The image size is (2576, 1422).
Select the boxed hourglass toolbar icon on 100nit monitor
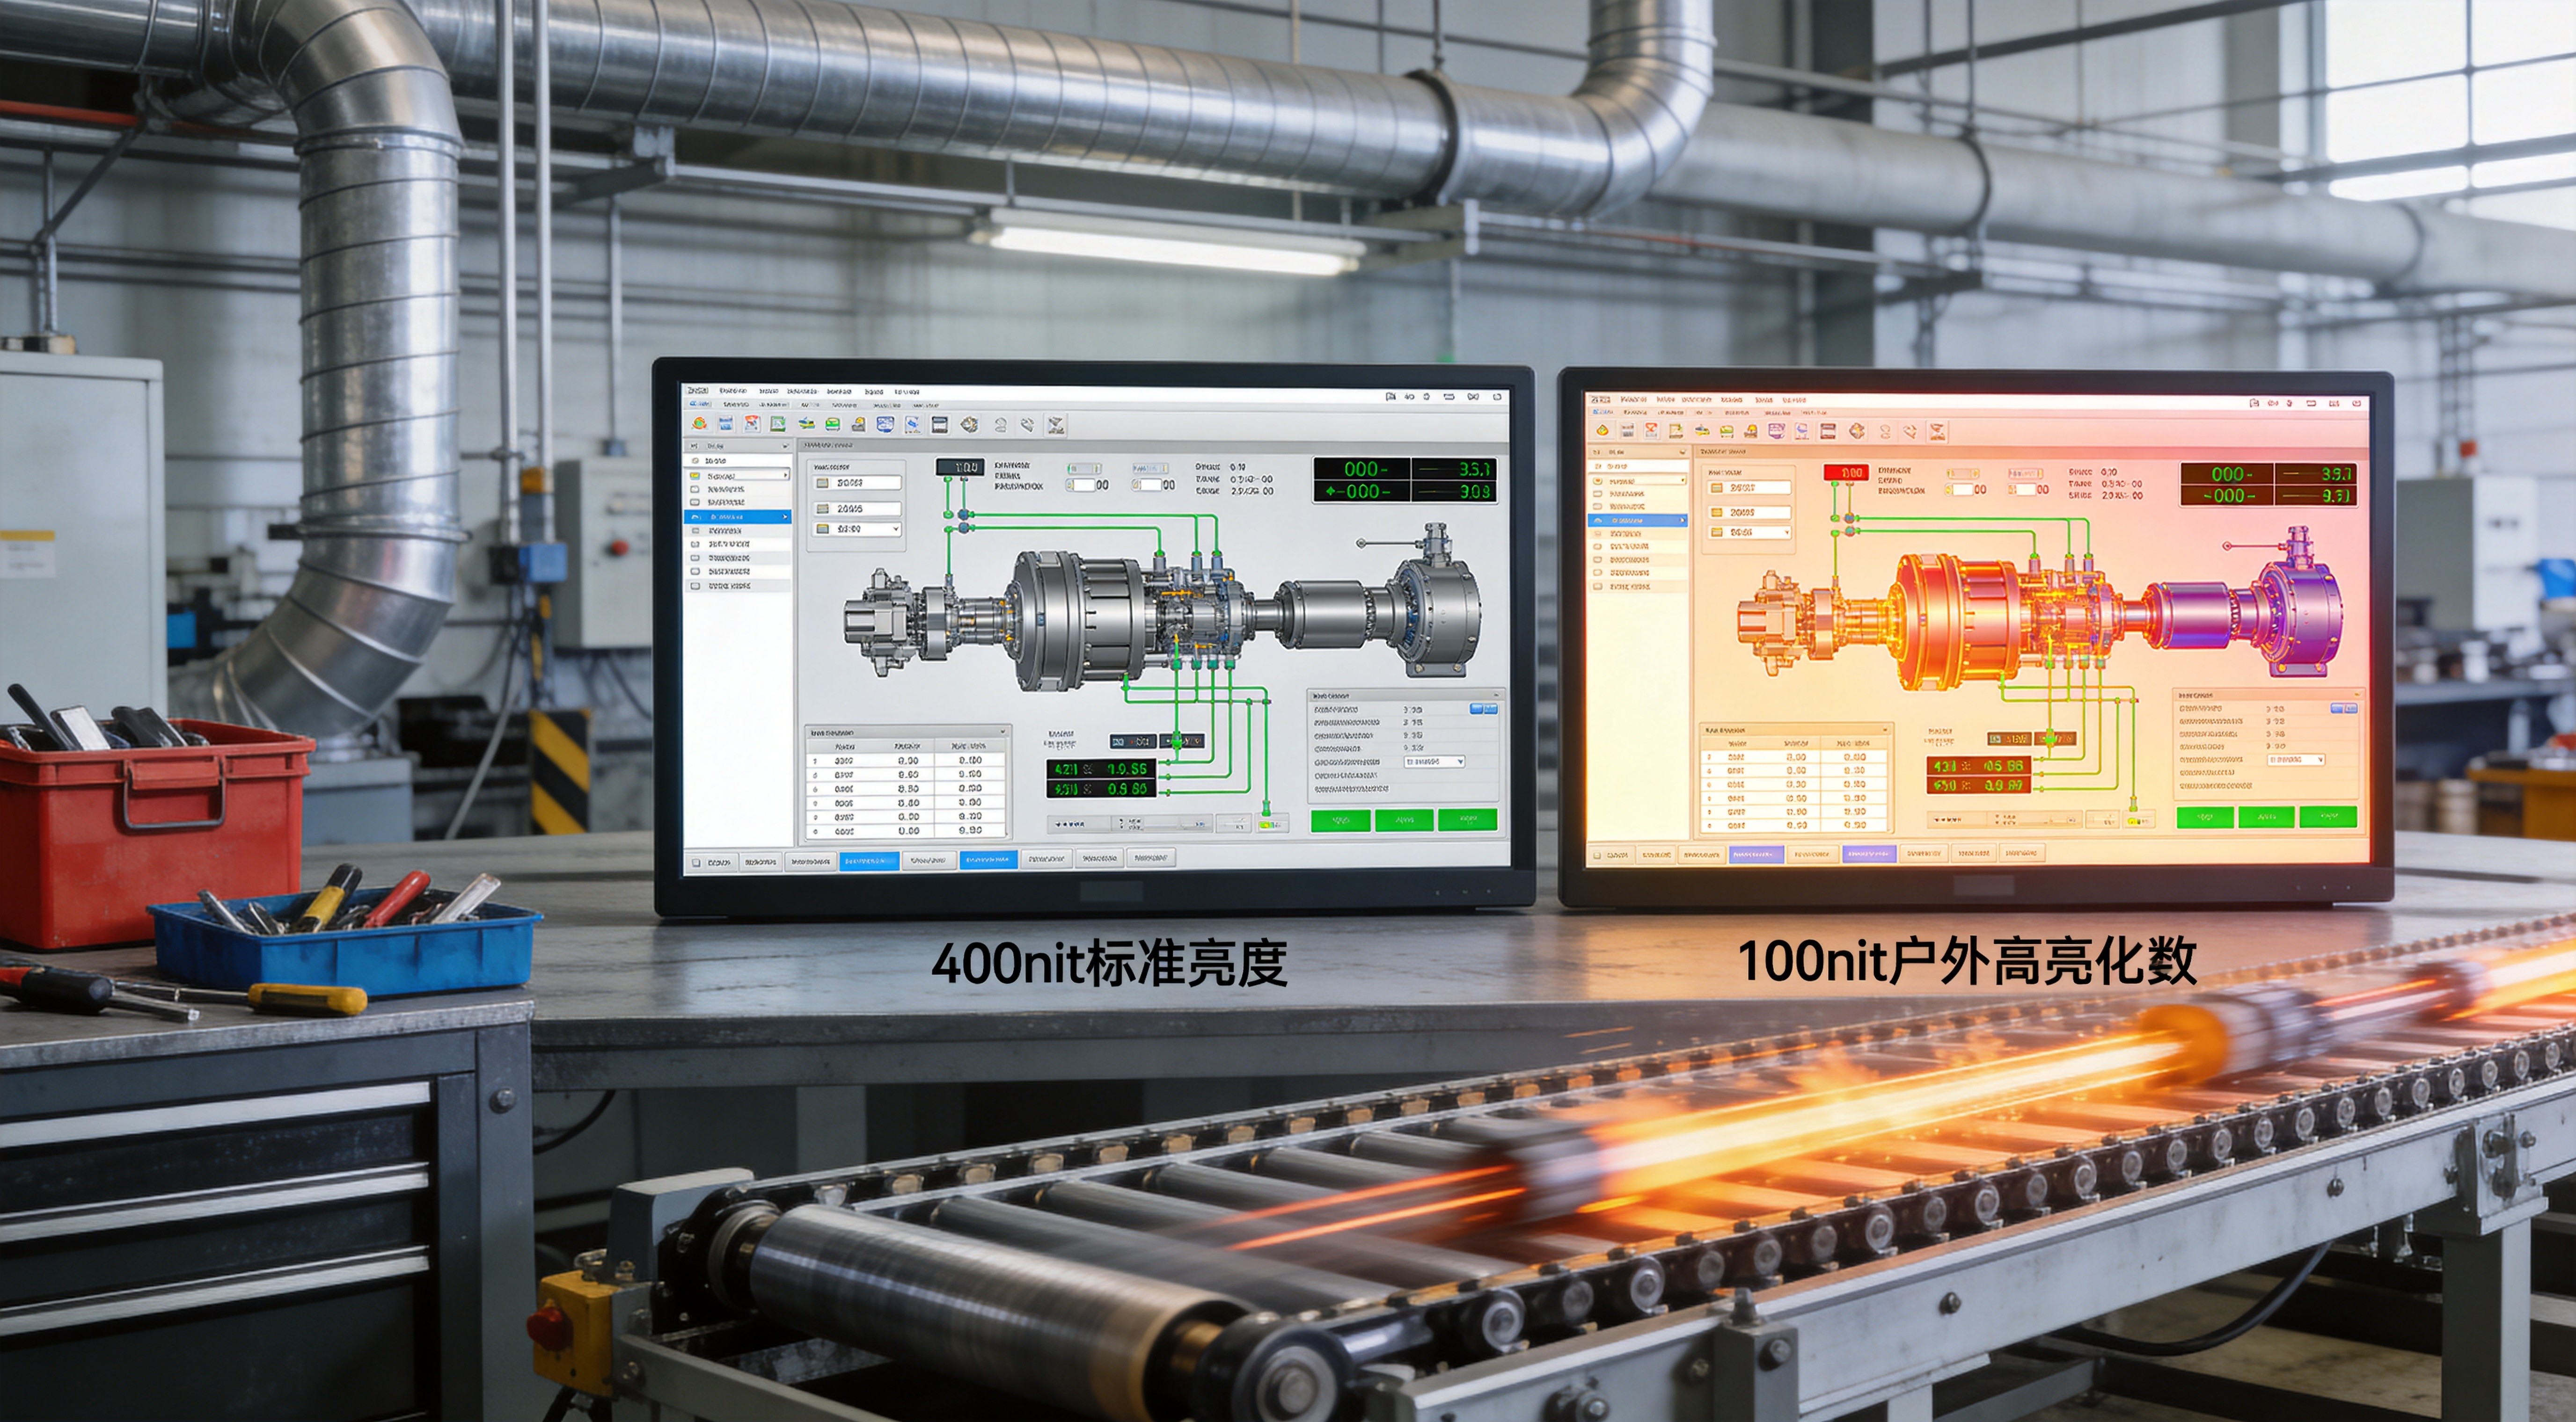coord(1937,432)
